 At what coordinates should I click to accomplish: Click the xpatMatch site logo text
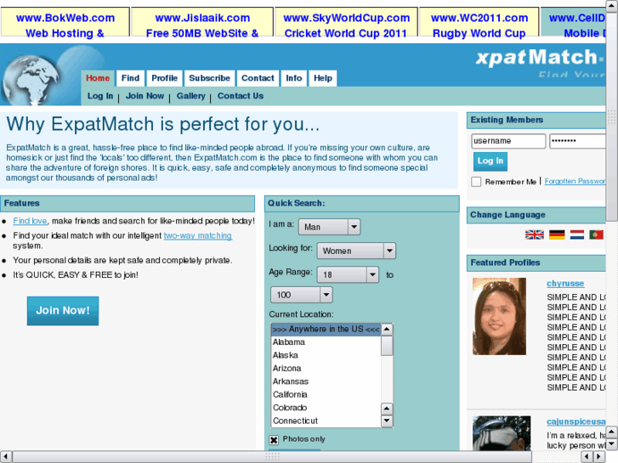(540, 58)
